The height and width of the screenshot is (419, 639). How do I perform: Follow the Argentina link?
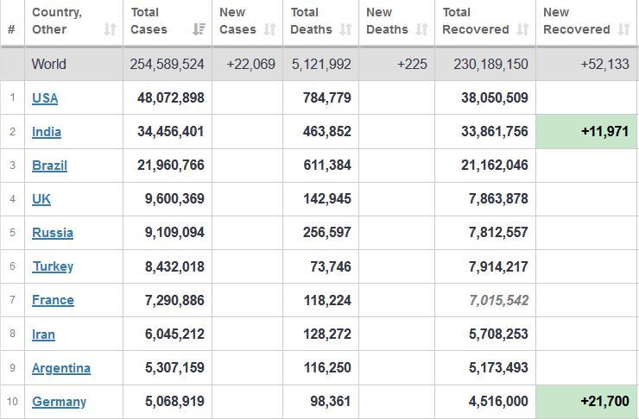(x=61, y=368)
